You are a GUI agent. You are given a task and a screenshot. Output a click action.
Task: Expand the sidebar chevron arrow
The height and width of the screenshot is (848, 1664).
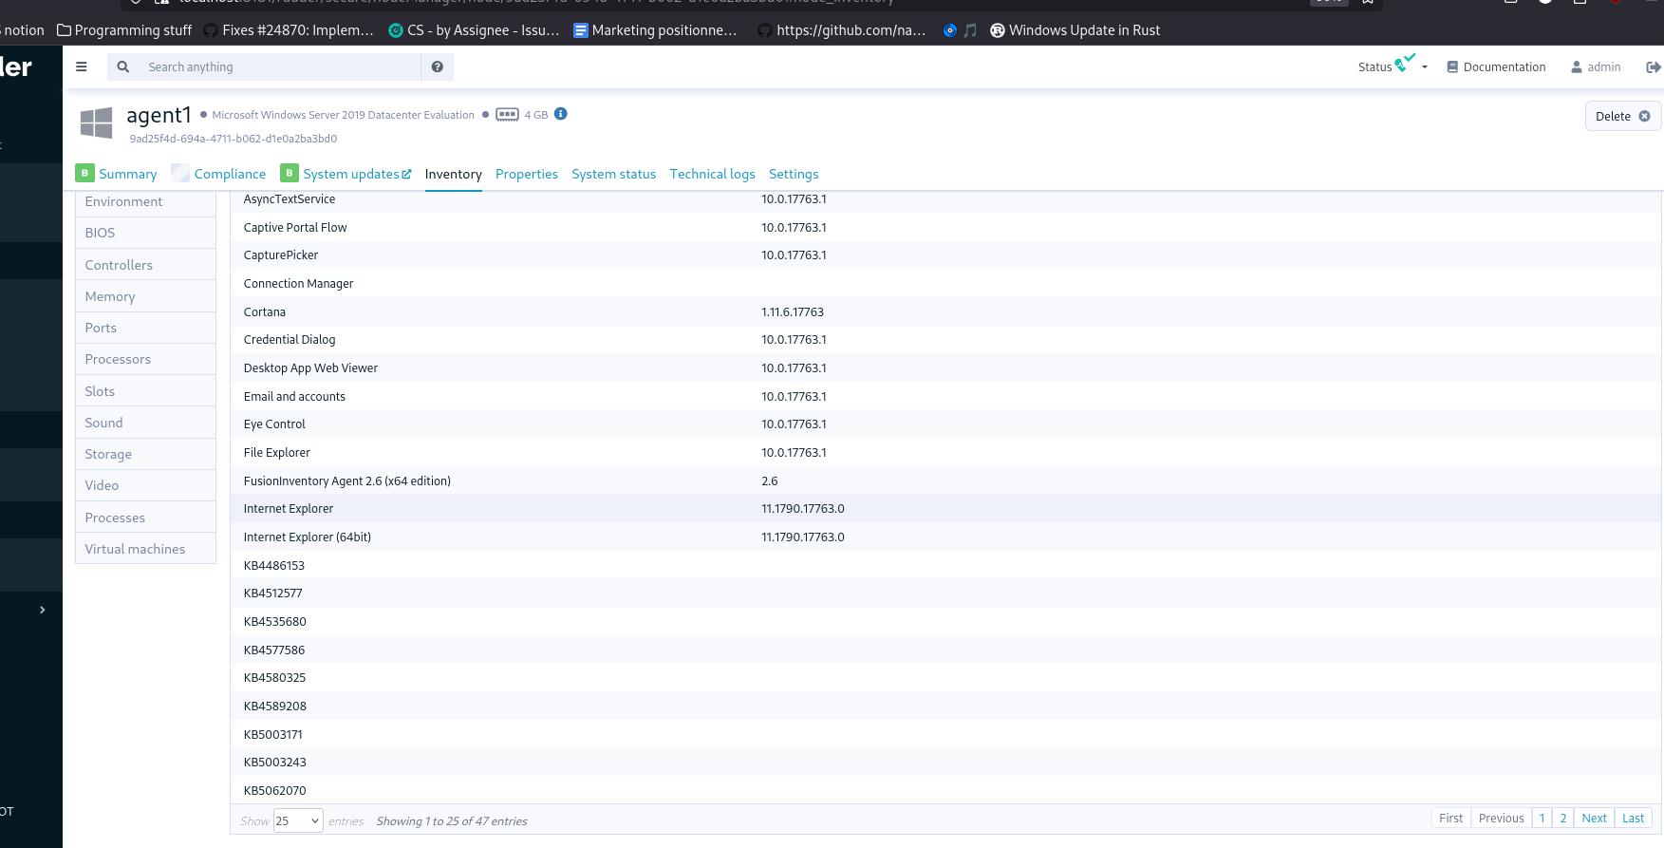[x=42, y=610]
